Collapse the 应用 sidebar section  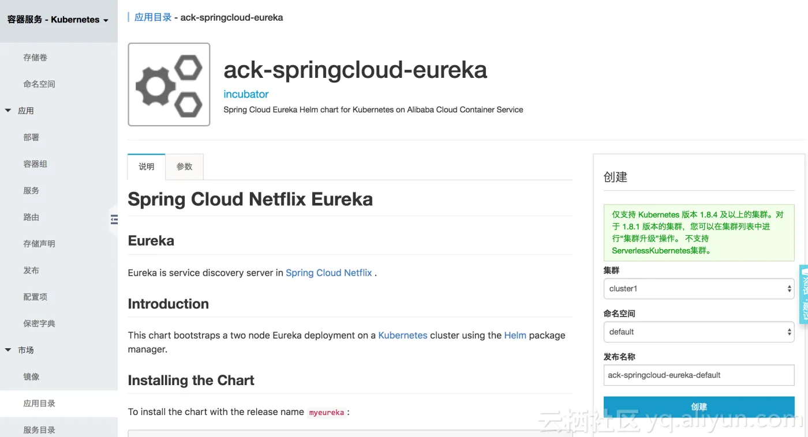pyautogui.click(x=8, y=111)
